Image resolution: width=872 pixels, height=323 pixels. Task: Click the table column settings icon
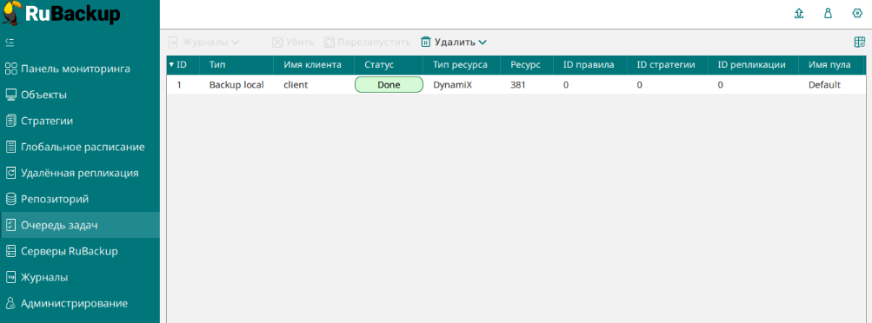tap(859, 43)
